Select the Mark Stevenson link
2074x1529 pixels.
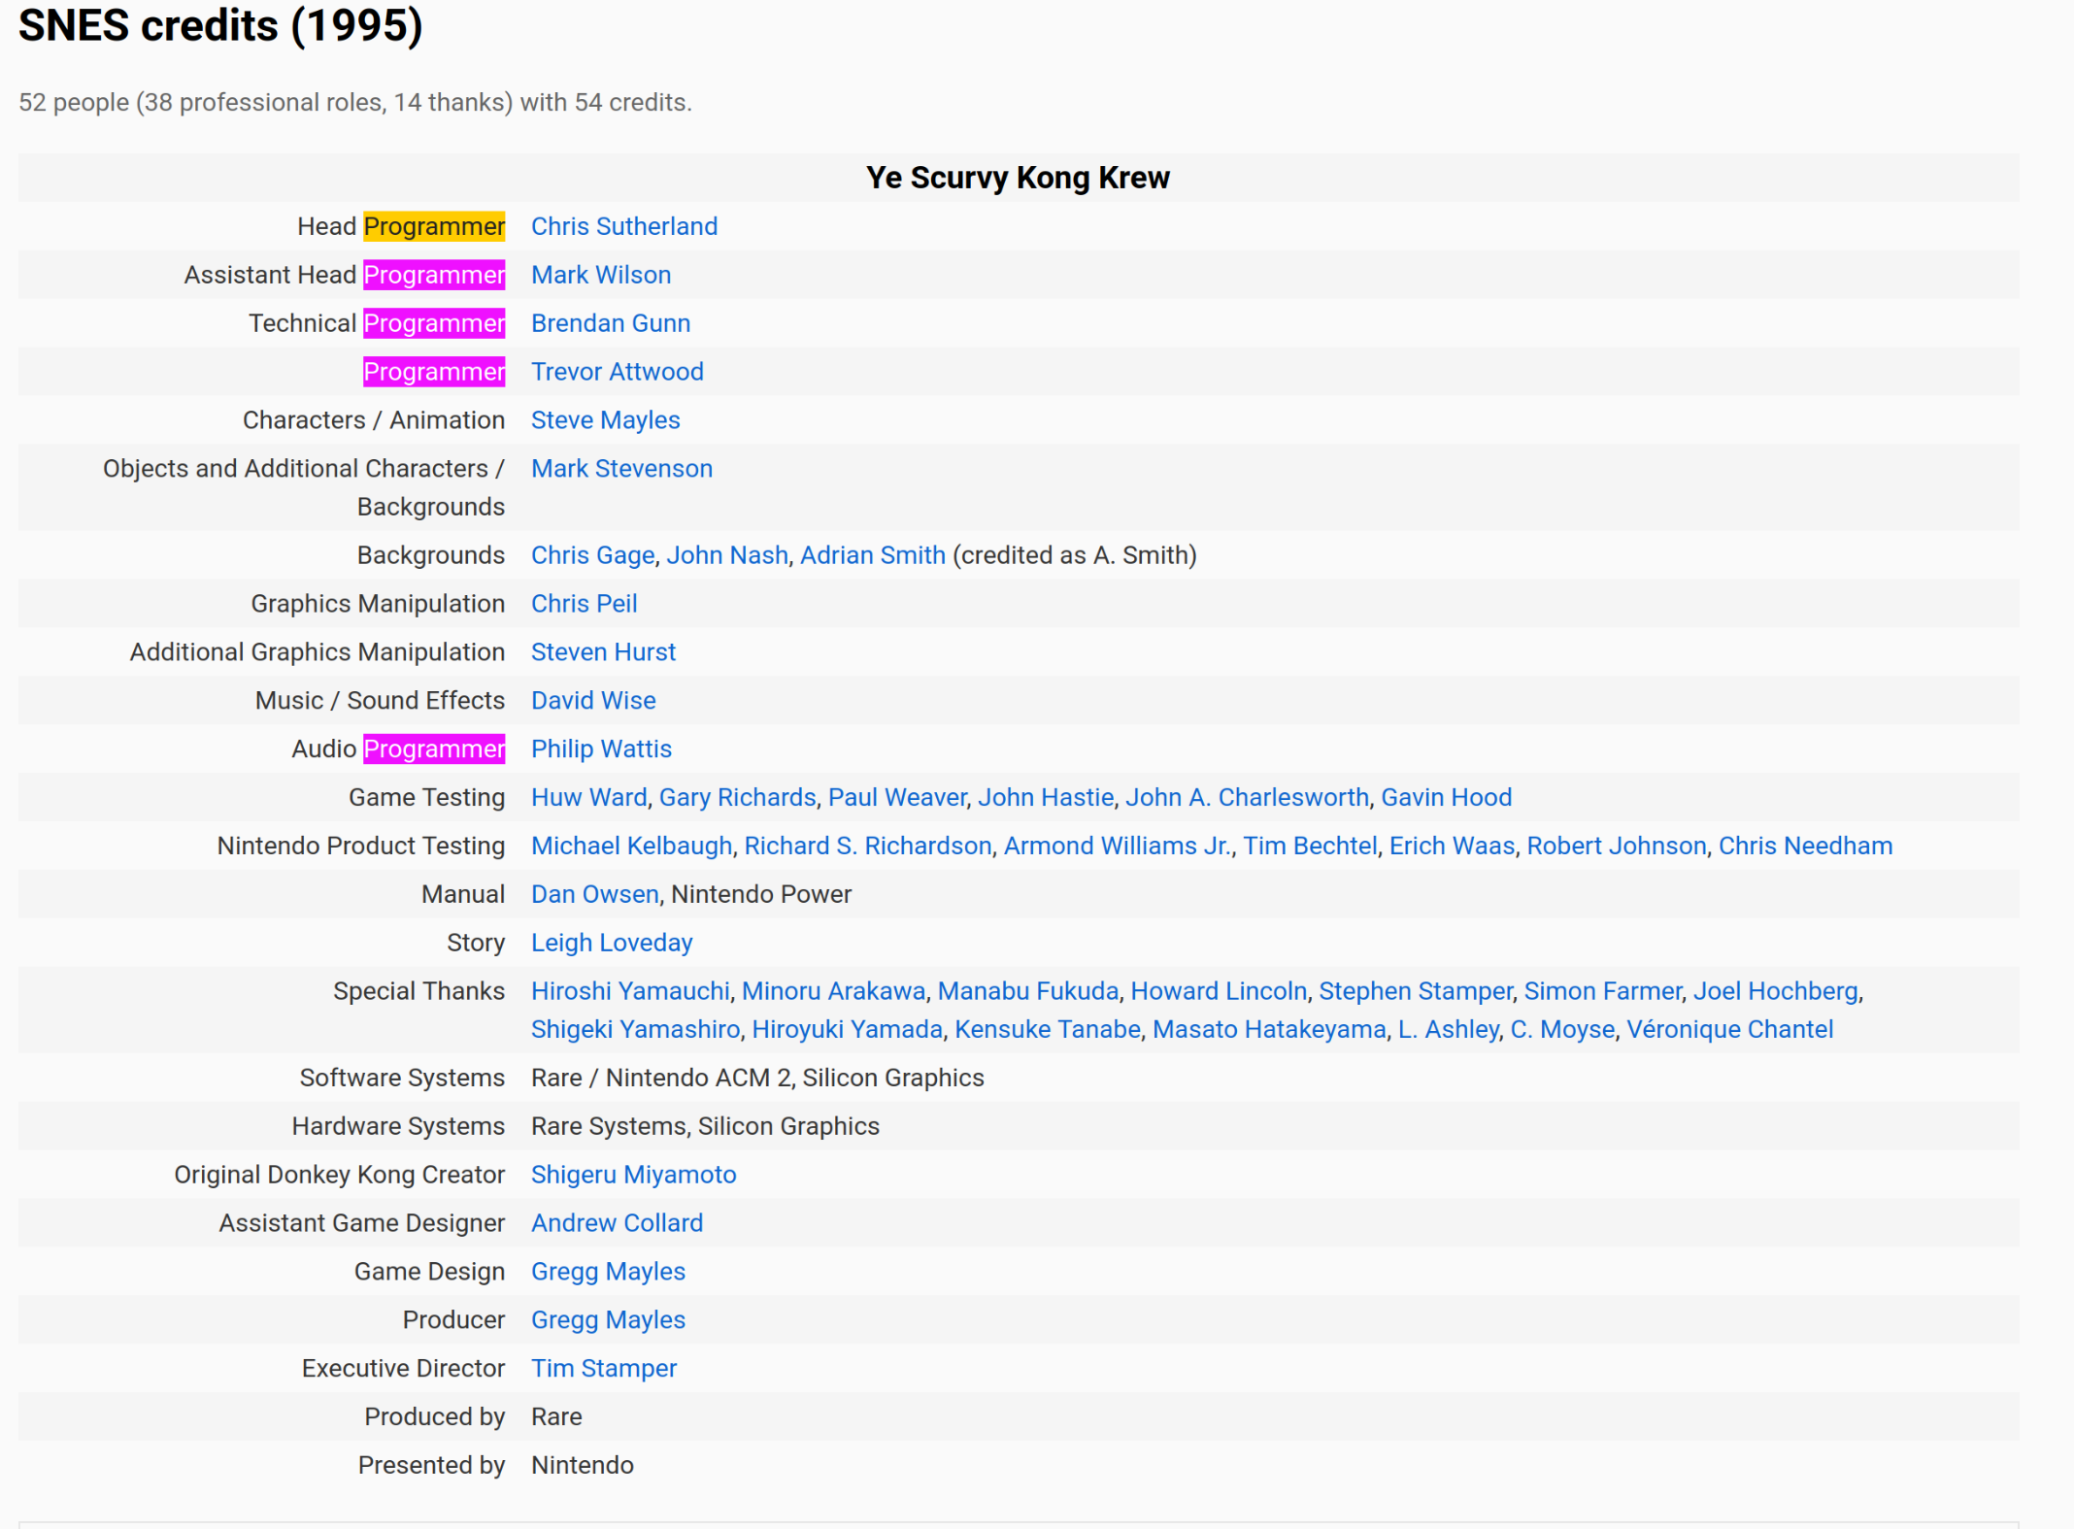pos(621,469)
